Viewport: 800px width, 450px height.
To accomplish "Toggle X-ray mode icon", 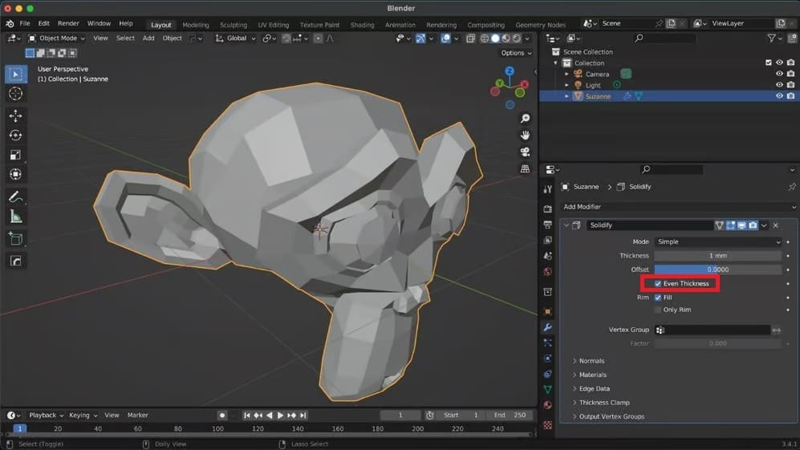I will coord(470,39).
